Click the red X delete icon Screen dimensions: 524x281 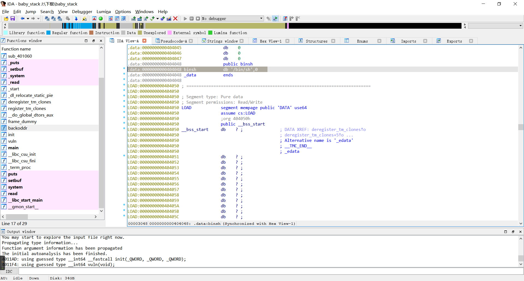pos(175,19)
